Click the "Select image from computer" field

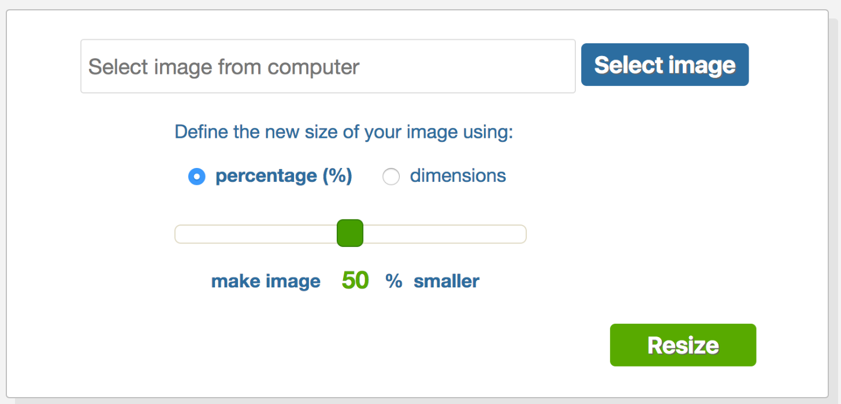coord(328,66)
